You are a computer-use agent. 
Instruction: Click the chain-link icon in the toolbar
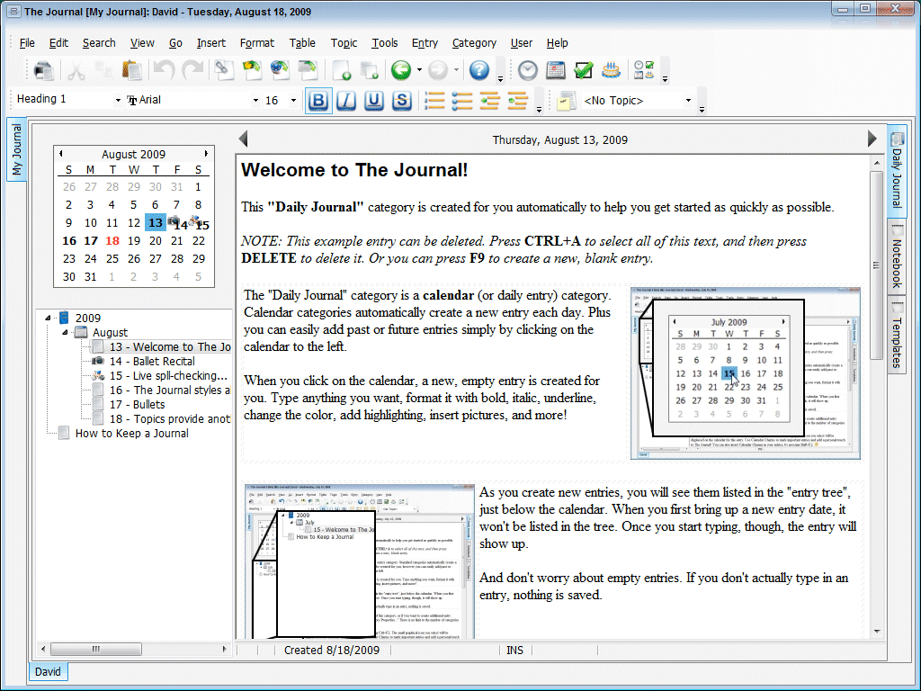[223, 70]
